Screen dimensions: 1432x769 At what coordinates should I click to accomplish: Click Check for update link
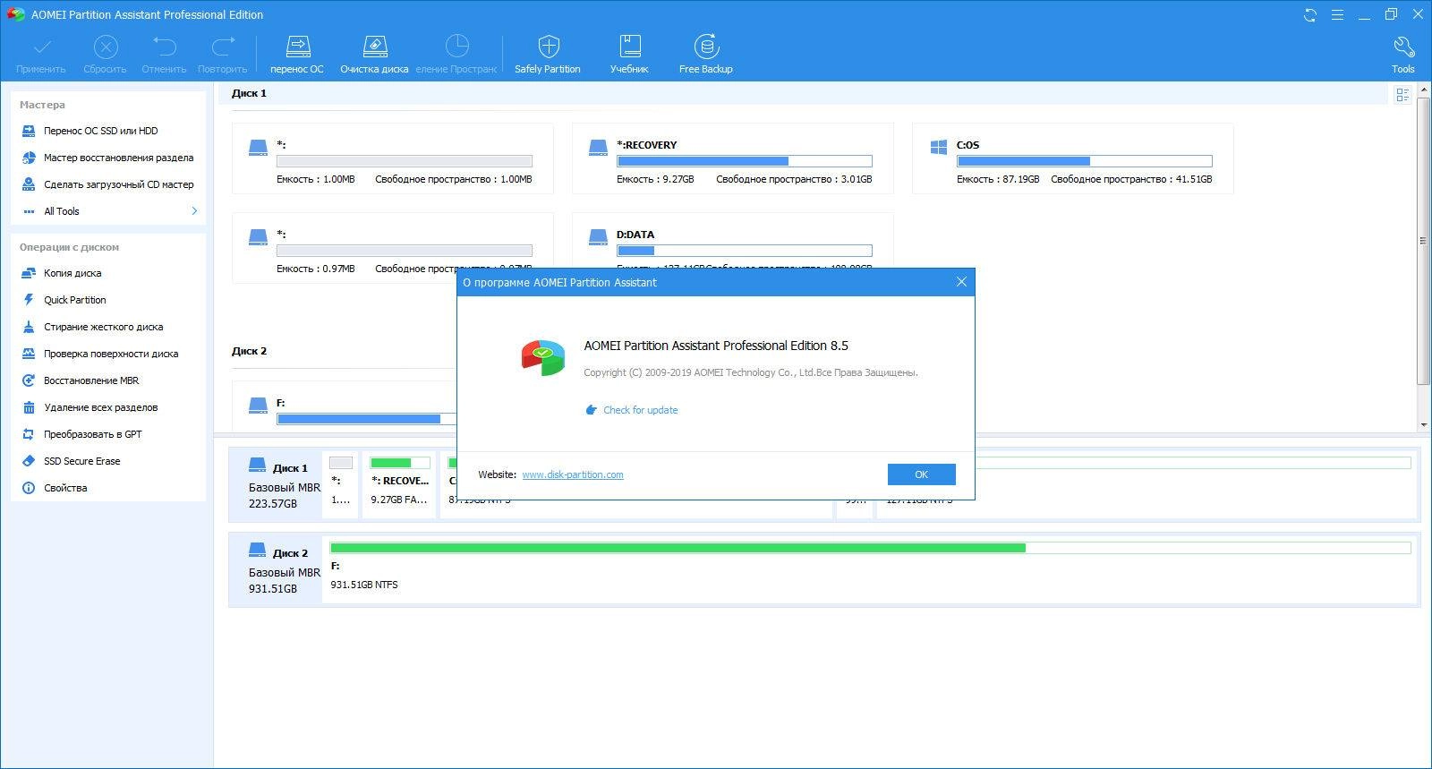(x=640, y=410)
